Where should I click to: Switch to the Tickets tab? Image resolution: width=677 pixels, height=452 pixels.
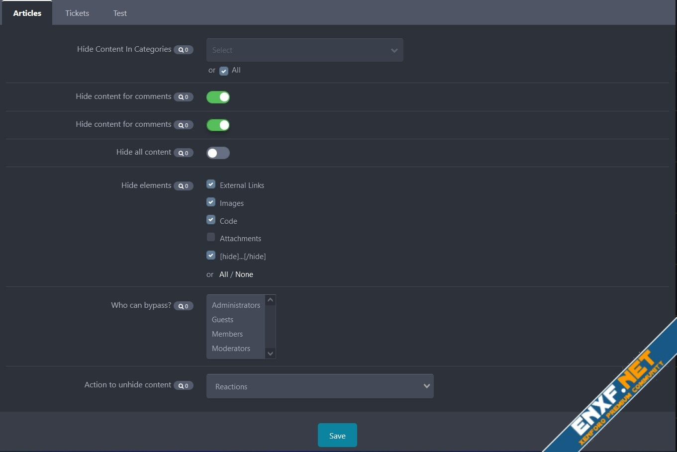pos(77,13)
